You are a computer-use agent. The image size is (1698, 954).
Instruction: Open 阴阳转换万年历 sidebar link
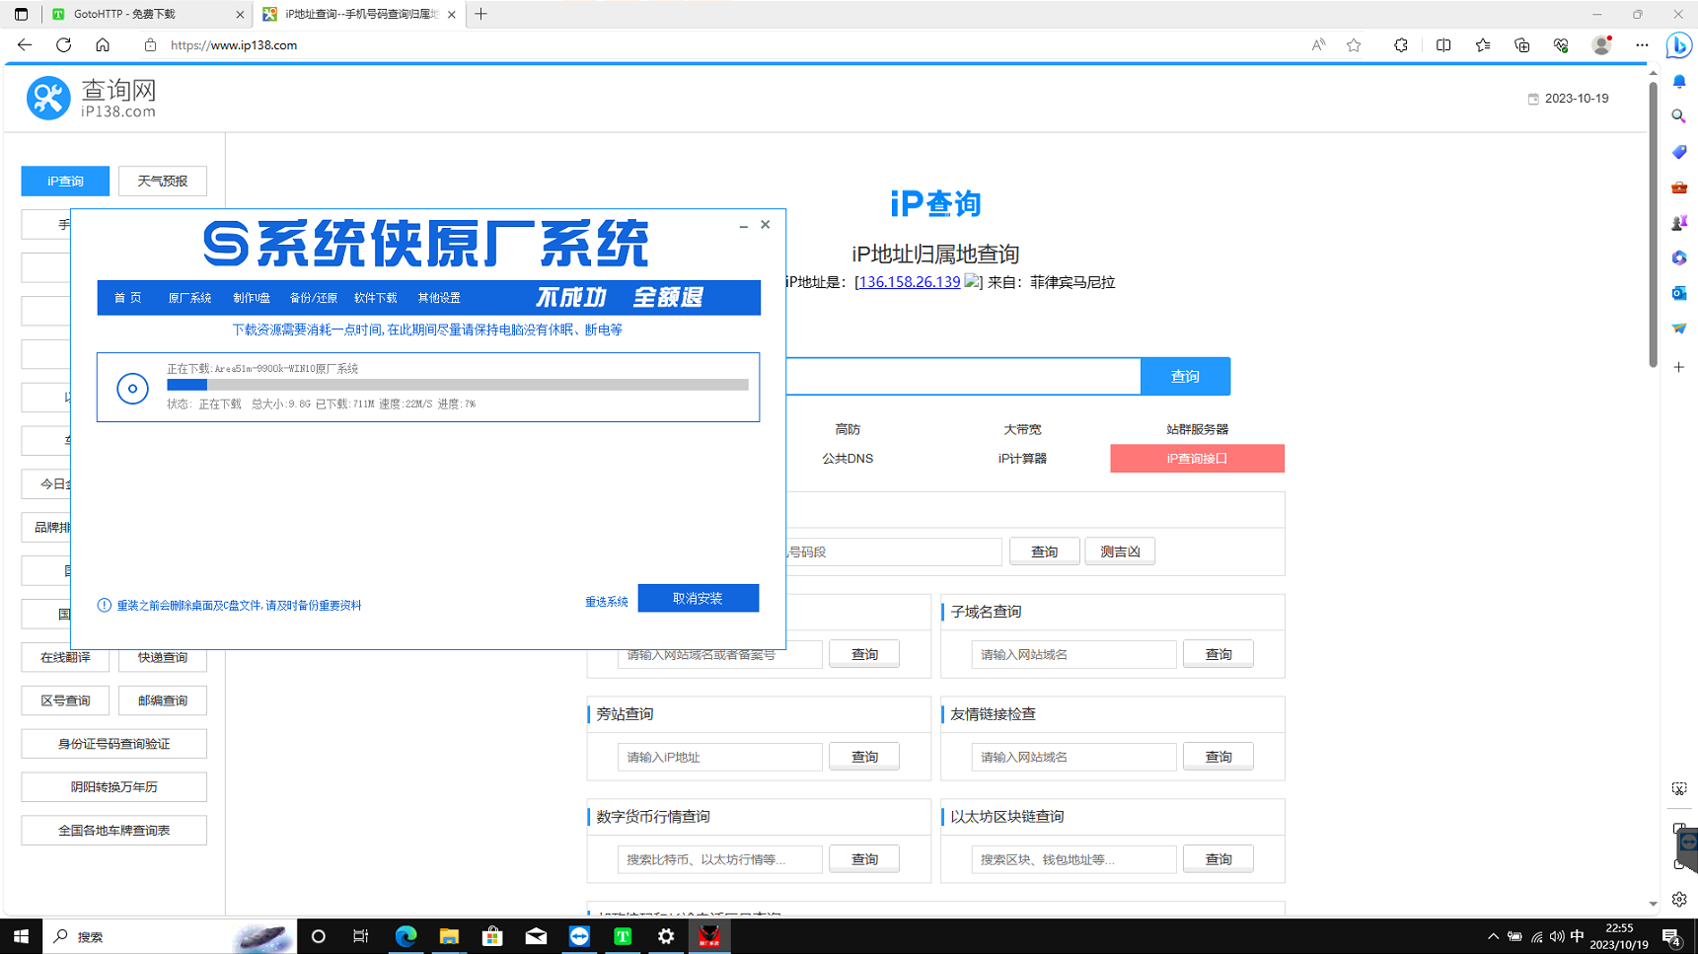[114, 787]
